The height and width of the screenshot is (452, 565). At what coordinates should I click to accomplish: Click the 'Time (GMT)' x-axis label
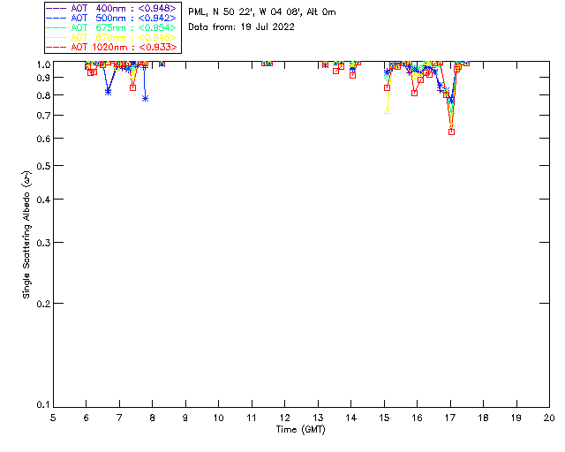tap(300, 430)
